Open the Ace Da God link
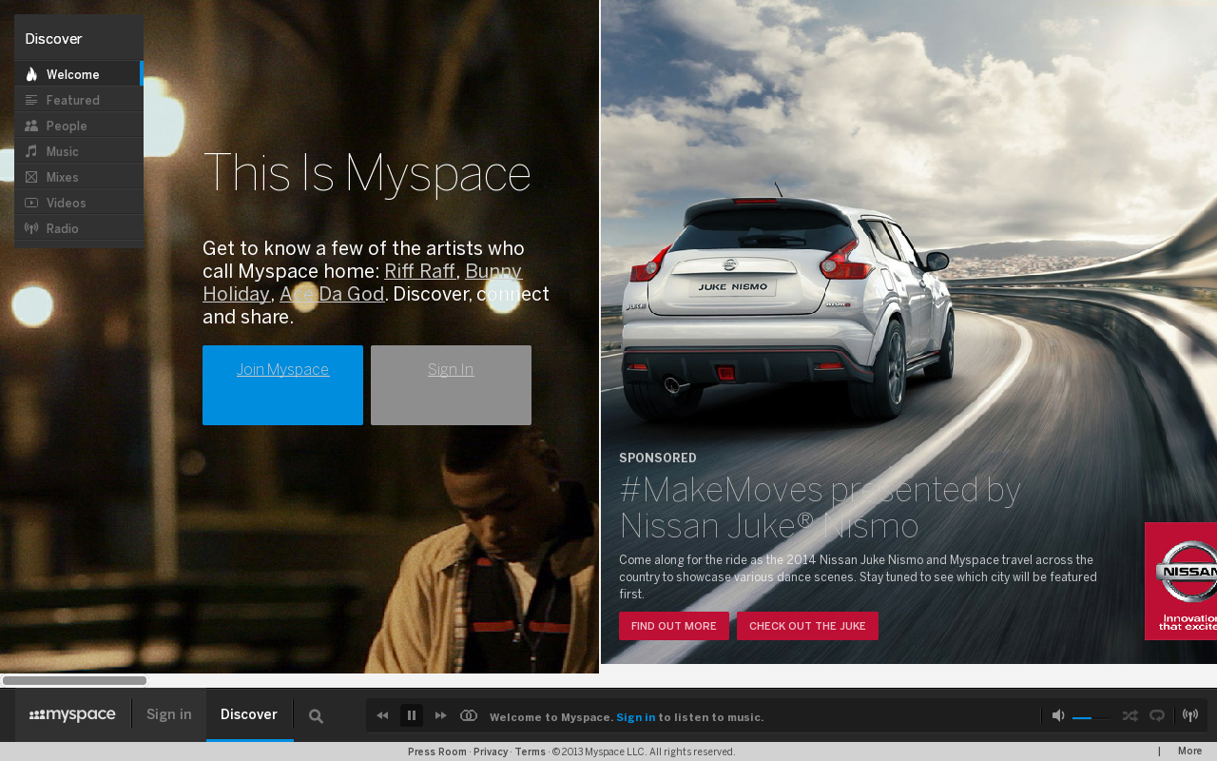1217x761 pixels. [332, 295]
